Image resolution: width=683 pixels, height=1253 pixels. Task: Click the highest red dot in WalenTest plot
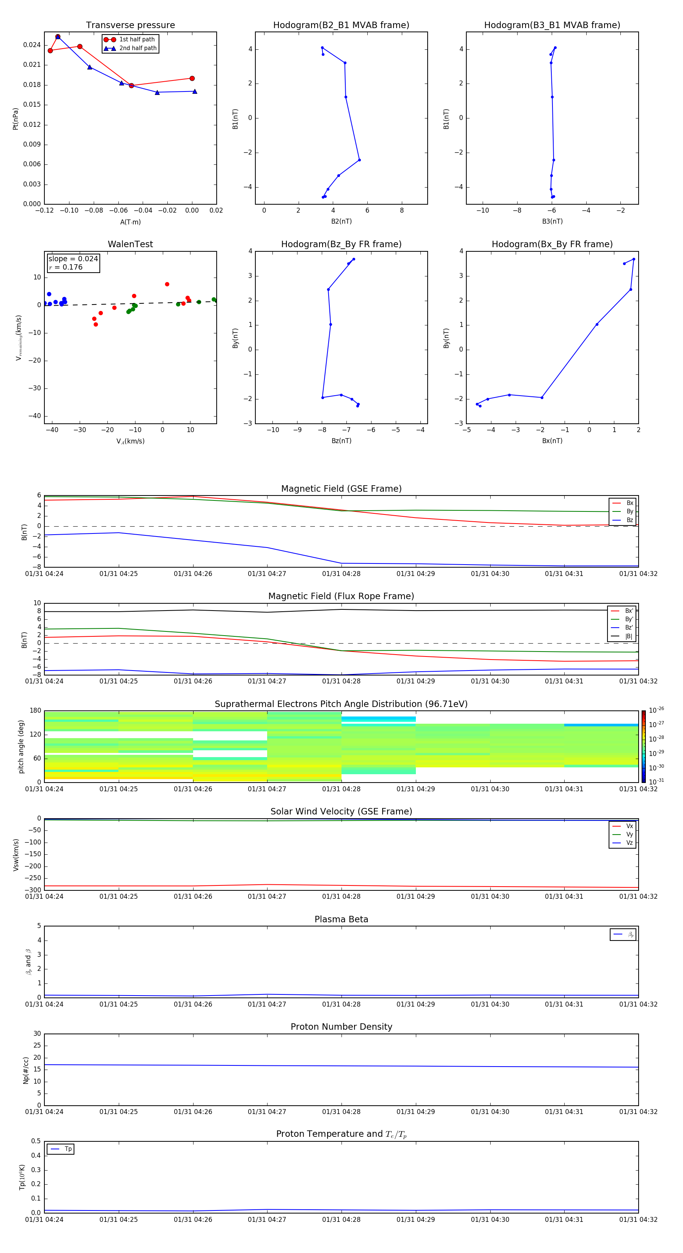tap(167, 284)
